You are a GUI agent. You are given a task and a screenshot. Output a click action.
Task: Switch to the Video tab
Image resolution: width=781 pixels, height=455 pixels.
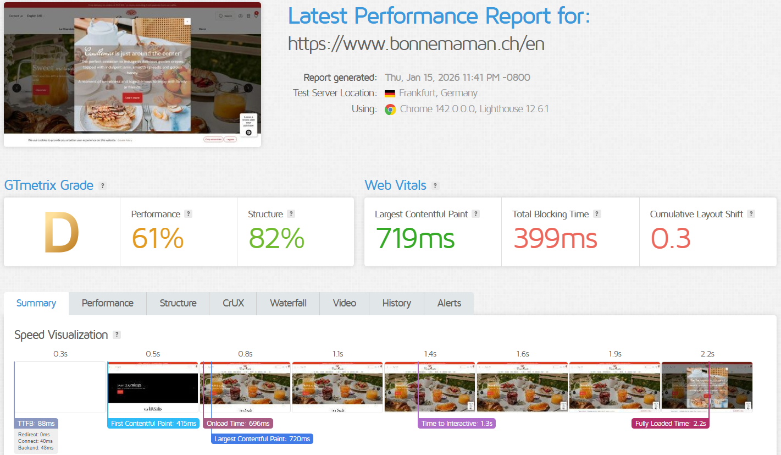345,303
